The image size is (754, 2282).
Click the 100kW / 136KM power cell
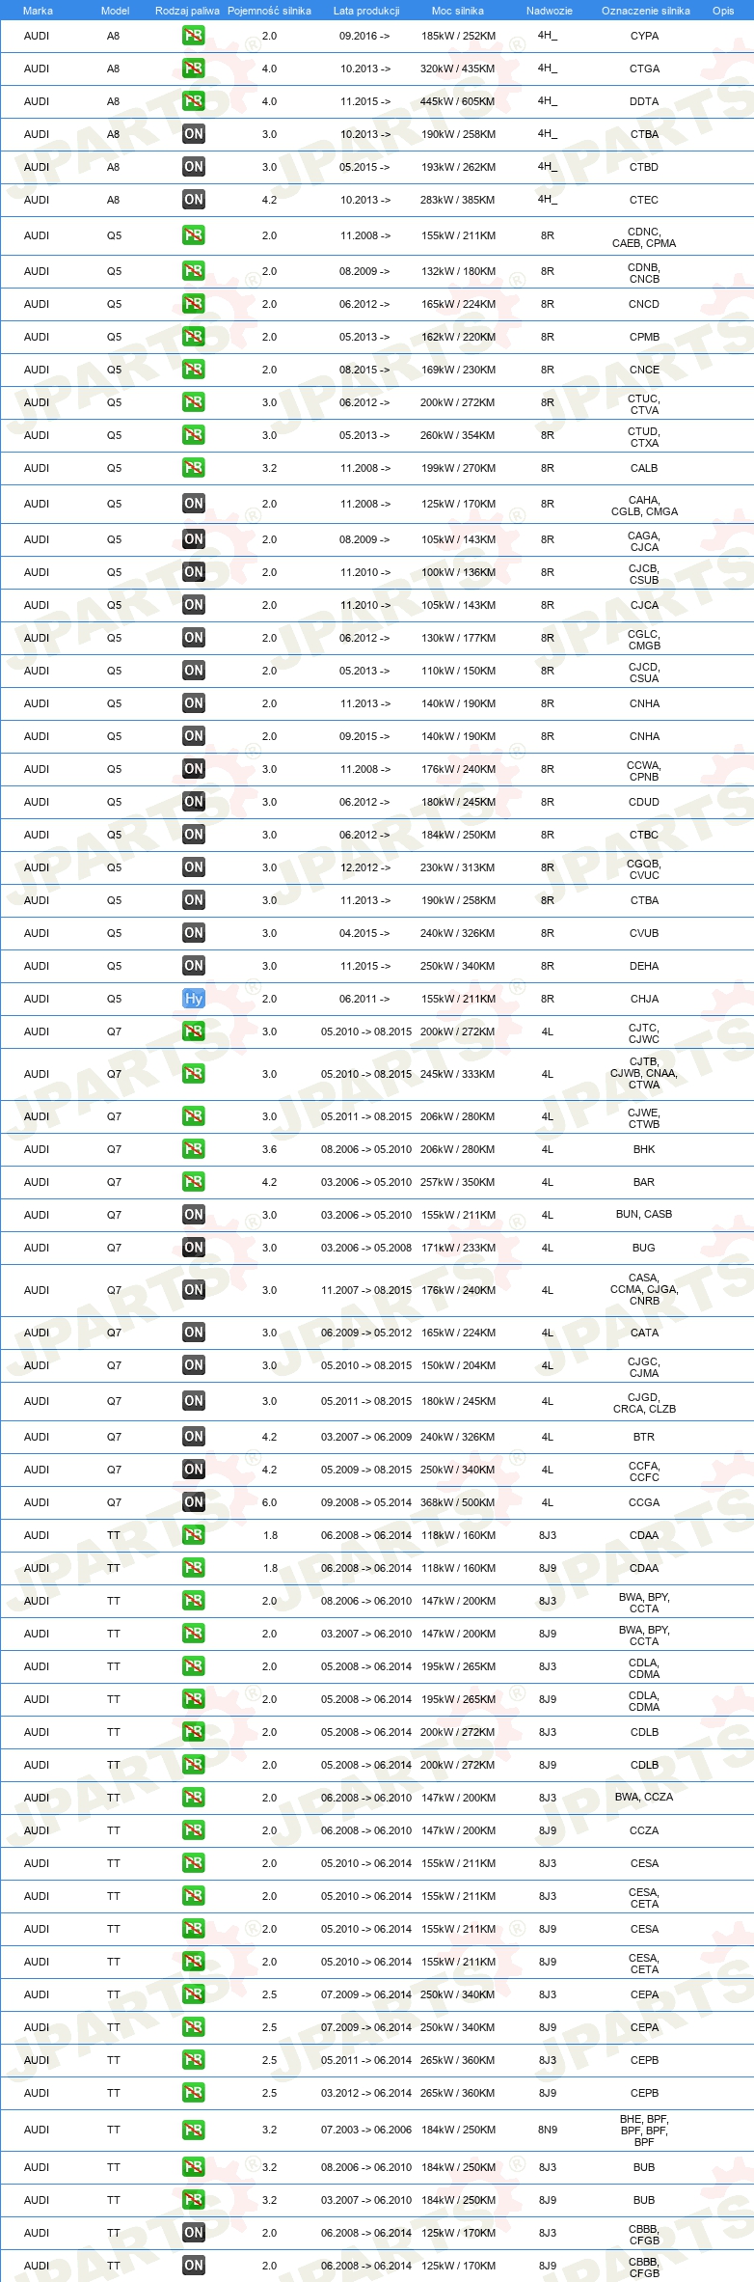point(458,572)
